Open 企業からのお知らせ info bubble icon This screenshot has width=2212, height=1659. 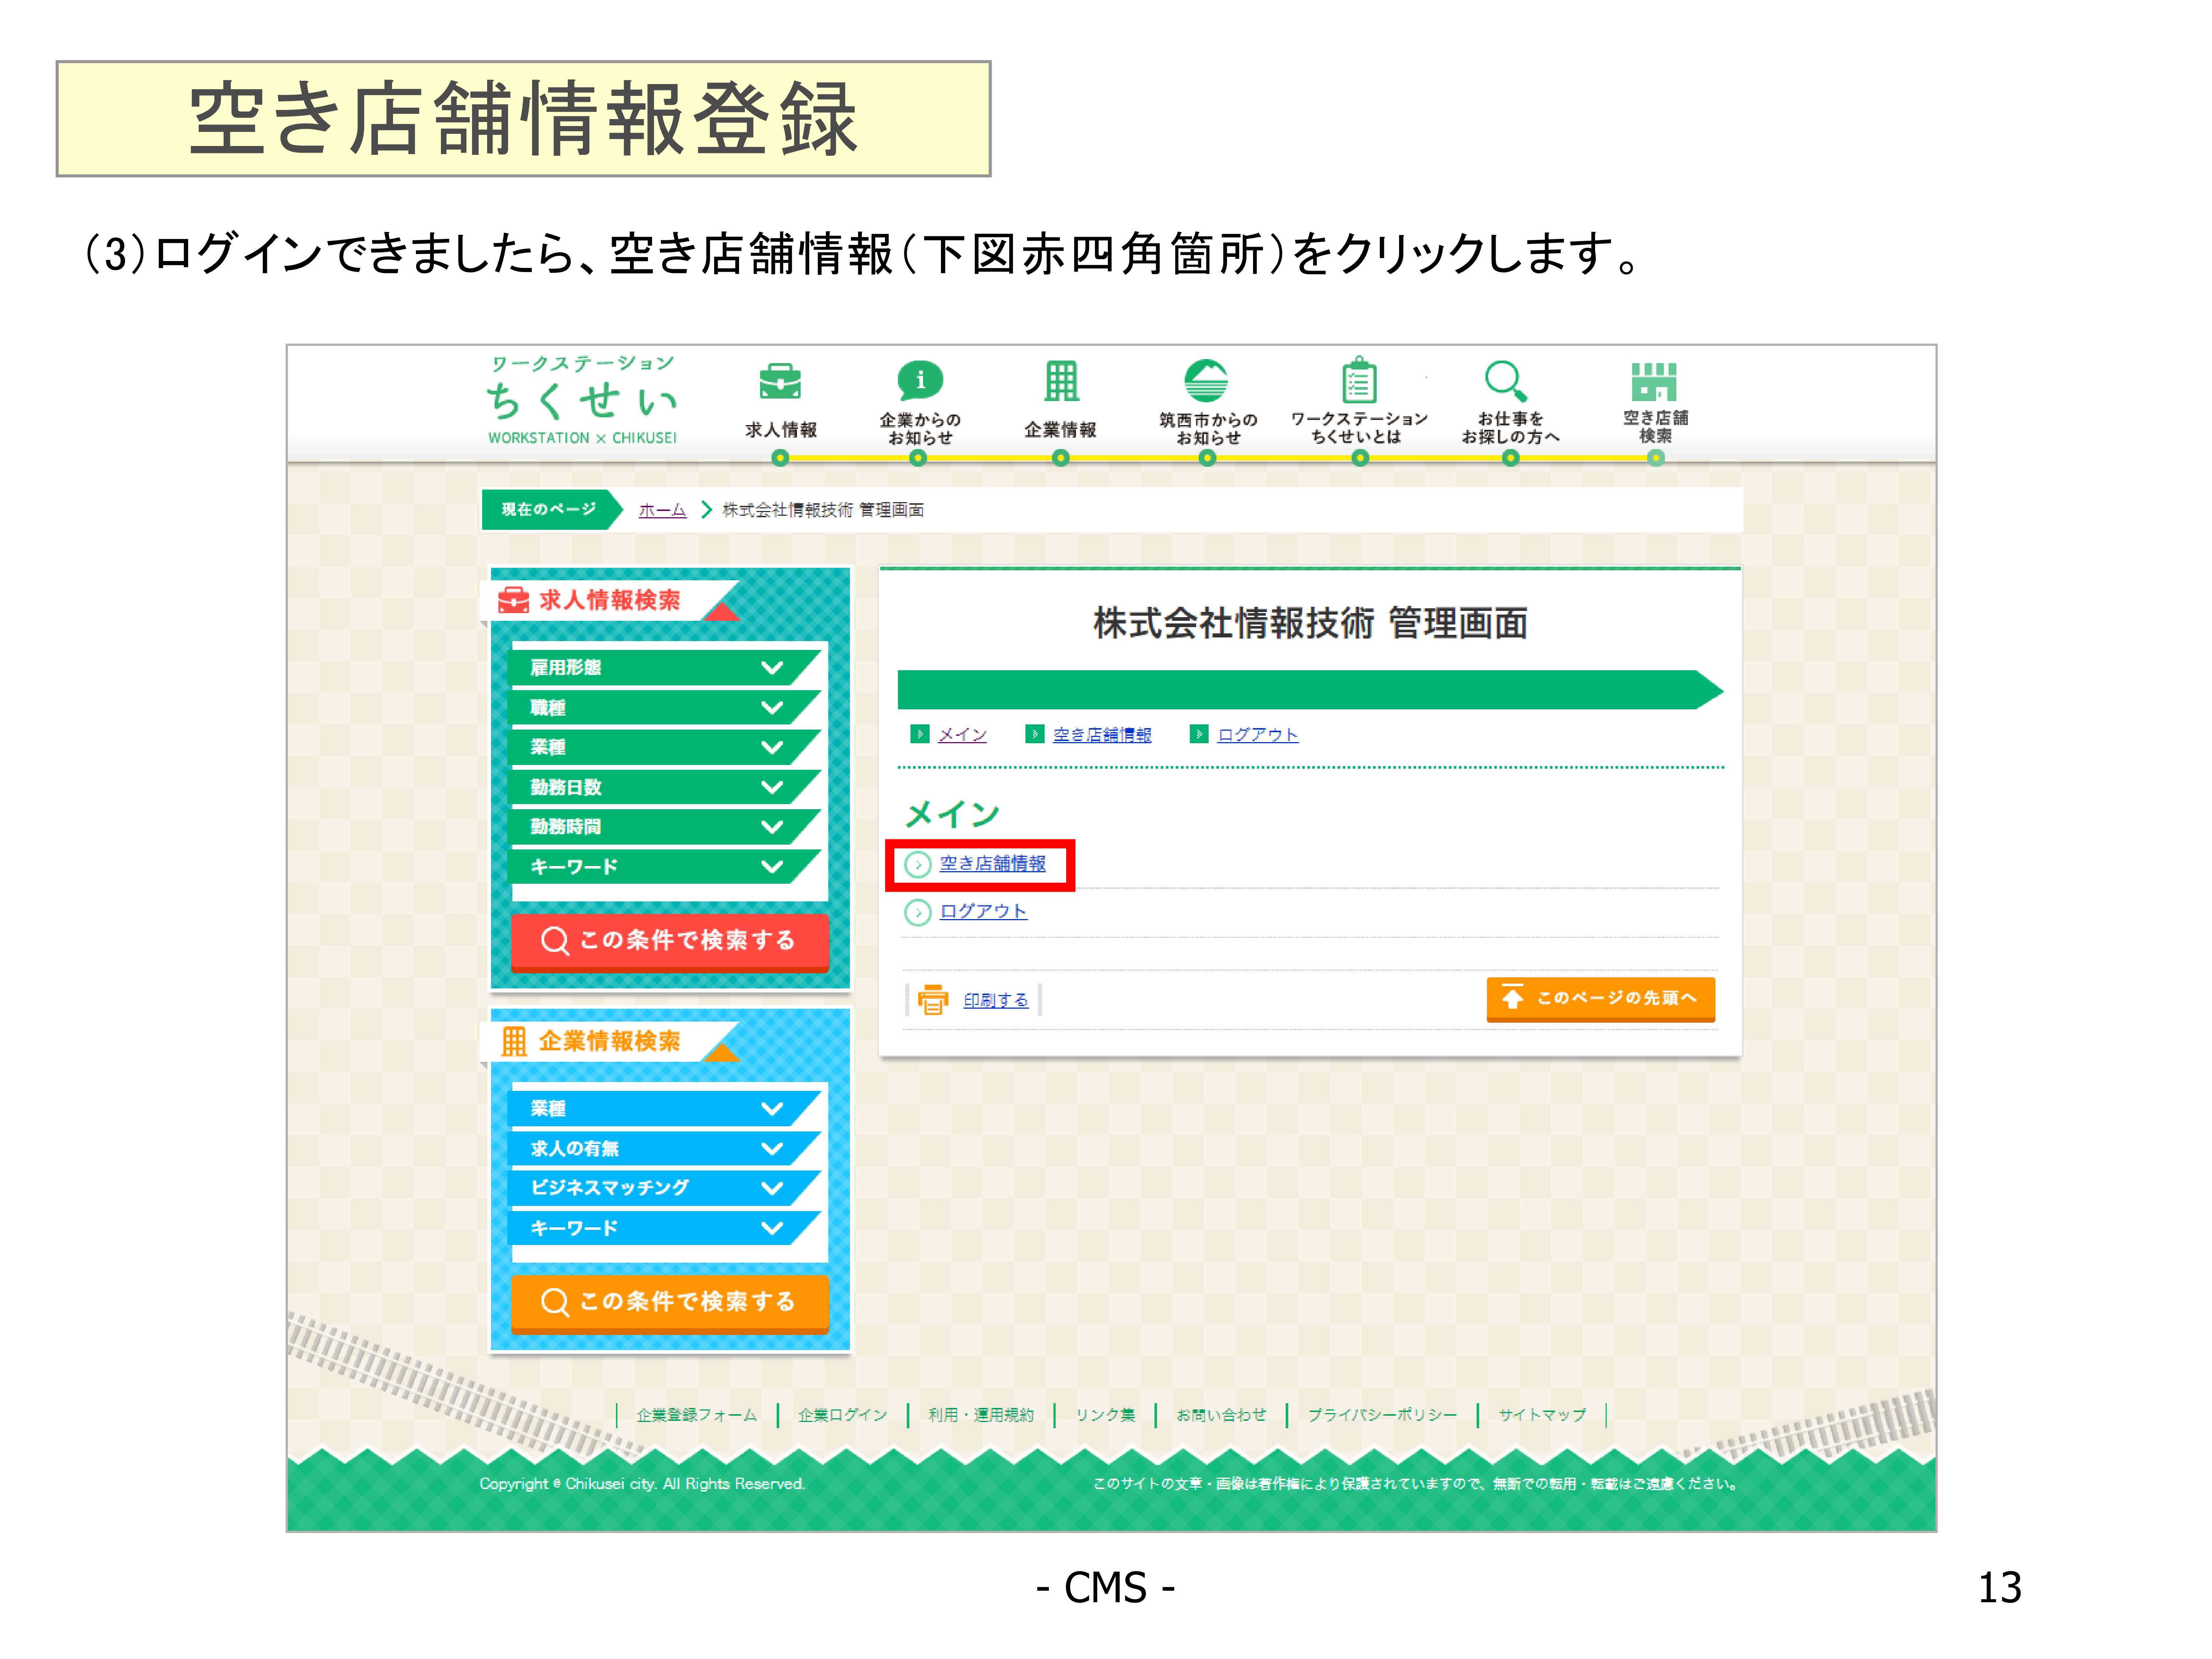(x=920, y=380)
